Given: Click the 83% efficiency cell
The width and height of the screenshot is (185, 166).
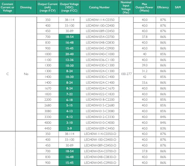Looking at the screenshot, I should tap(163, 128).
